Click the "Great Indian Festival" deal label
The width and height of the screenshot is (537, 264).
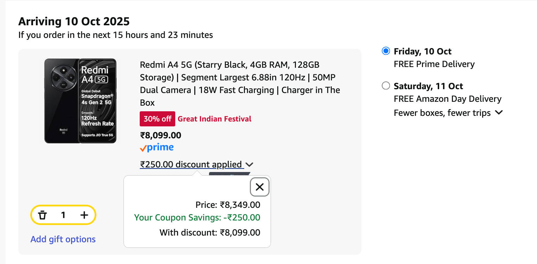pos(215,119)
